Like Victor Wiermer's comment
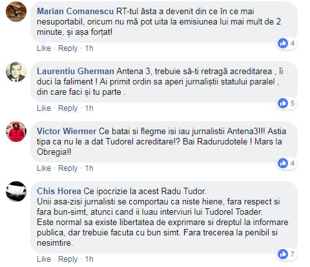310x267 pixels. pos(44,168)
